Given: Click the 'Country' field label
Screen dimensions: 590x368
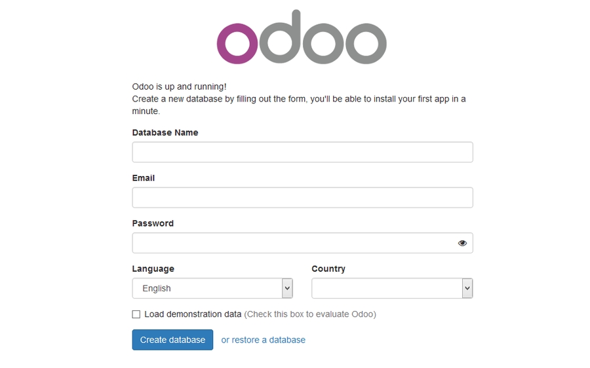Looking at the screenshot, I should (328, 268).
